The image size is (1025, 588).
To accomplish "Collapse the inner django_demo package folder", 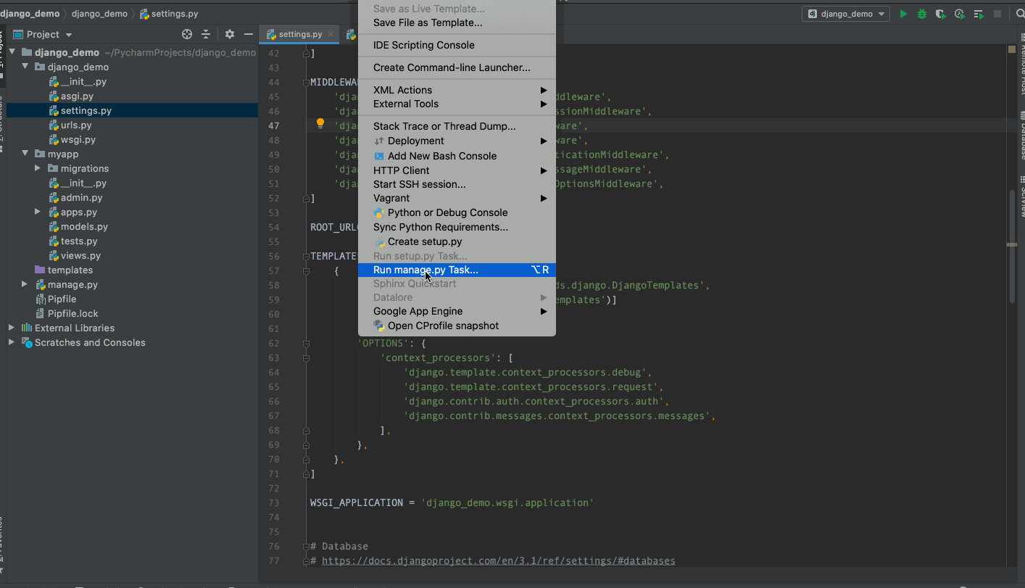I will tap(25, 67).
